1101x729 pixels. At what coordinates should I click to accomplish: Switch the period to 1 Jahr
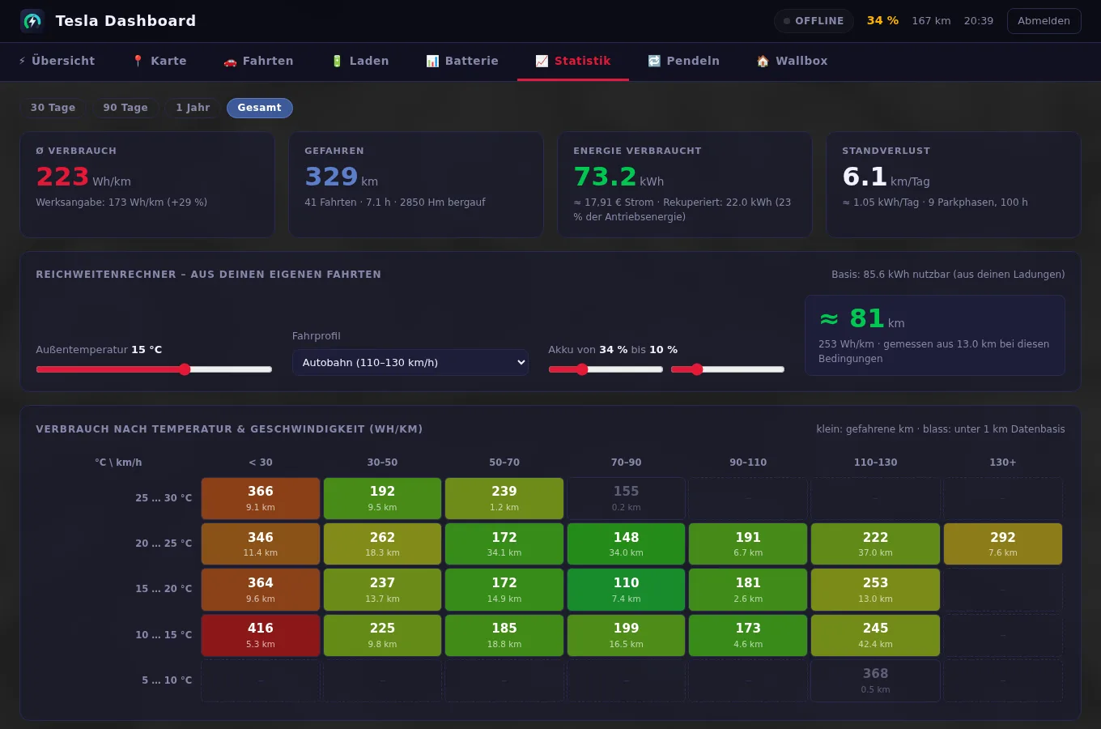193,108
